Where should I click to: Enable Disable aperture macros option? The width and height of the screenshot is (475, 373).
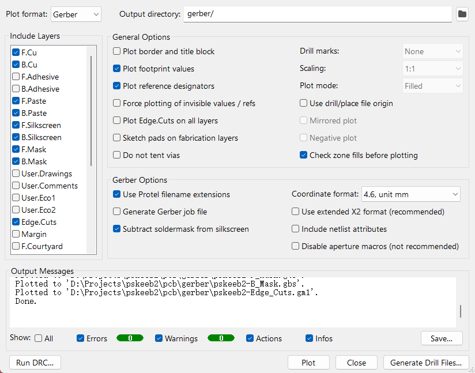(295, 246)
